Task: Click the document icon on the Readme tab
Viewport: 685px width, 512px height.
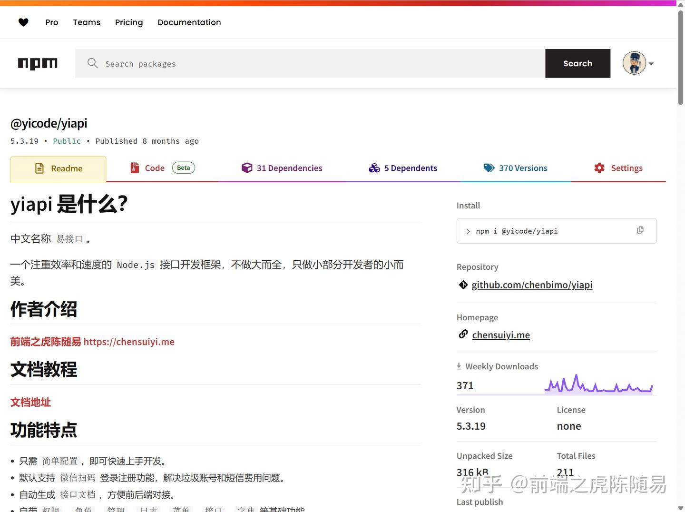Action: pyautogui.click(x=39, y=168)
